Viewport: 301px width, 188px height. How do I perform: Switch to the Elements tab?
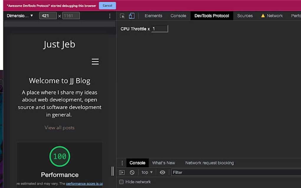(x=153, y=16)
